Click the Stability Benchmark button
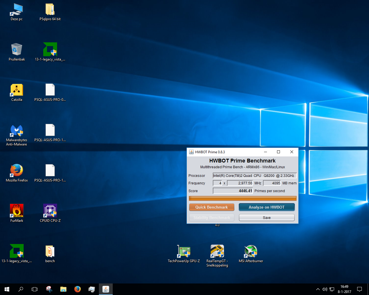Screen dimensions: 369x295 coord(212,218)
